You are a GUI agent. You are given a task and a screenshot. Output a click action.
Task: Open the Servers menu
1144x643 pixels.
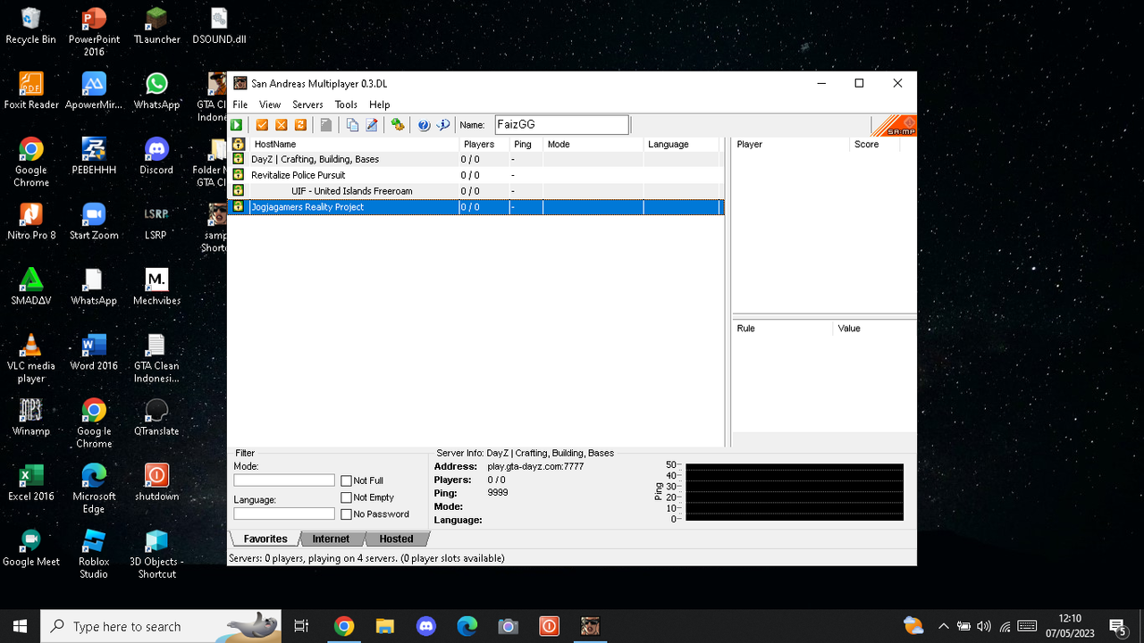click(307, 104)
